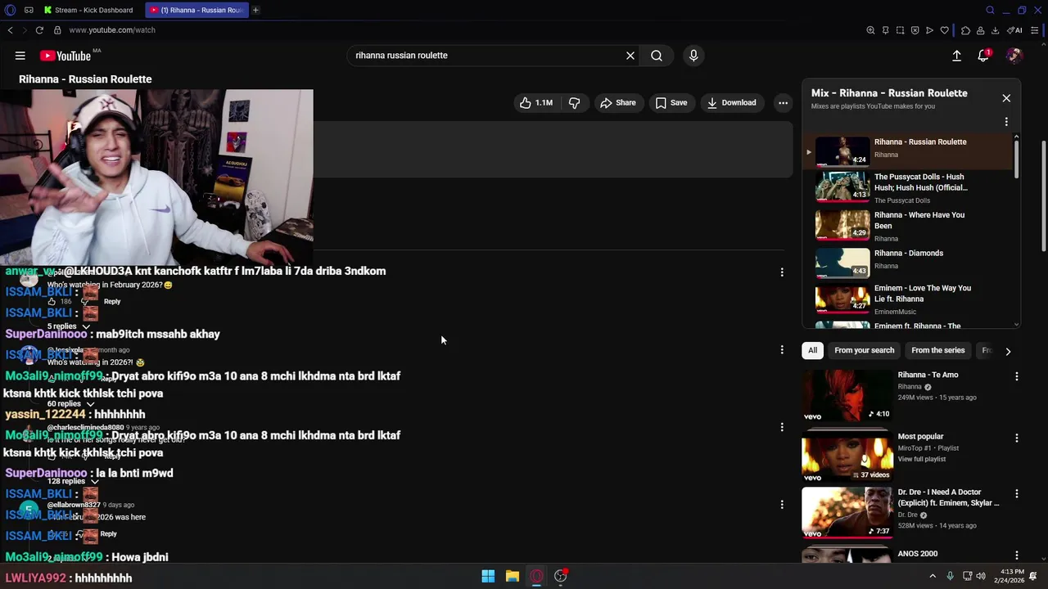Pin the page with the pushpin icon

pyautogui.click(x=885, y=30)
